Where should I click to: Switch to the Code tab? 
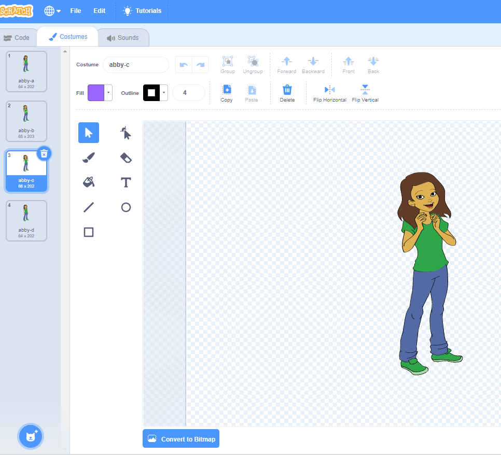pos(17,38)
